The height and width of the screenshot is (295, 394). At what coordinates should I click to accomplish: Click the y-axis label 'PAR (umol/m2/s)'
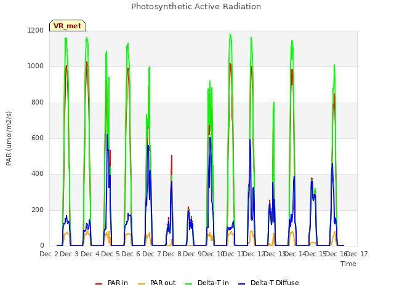point(9,138)
